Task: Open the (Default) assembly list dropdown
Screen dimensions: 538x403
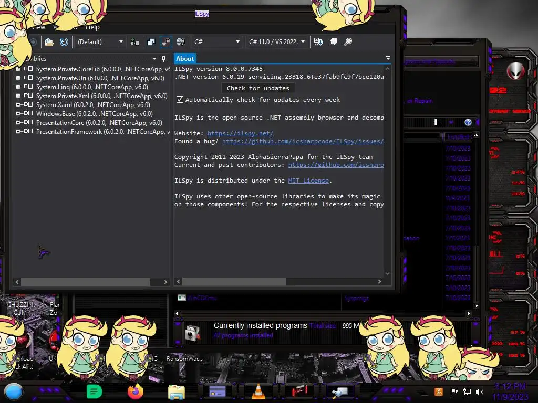Action: (x=100, y=42)
